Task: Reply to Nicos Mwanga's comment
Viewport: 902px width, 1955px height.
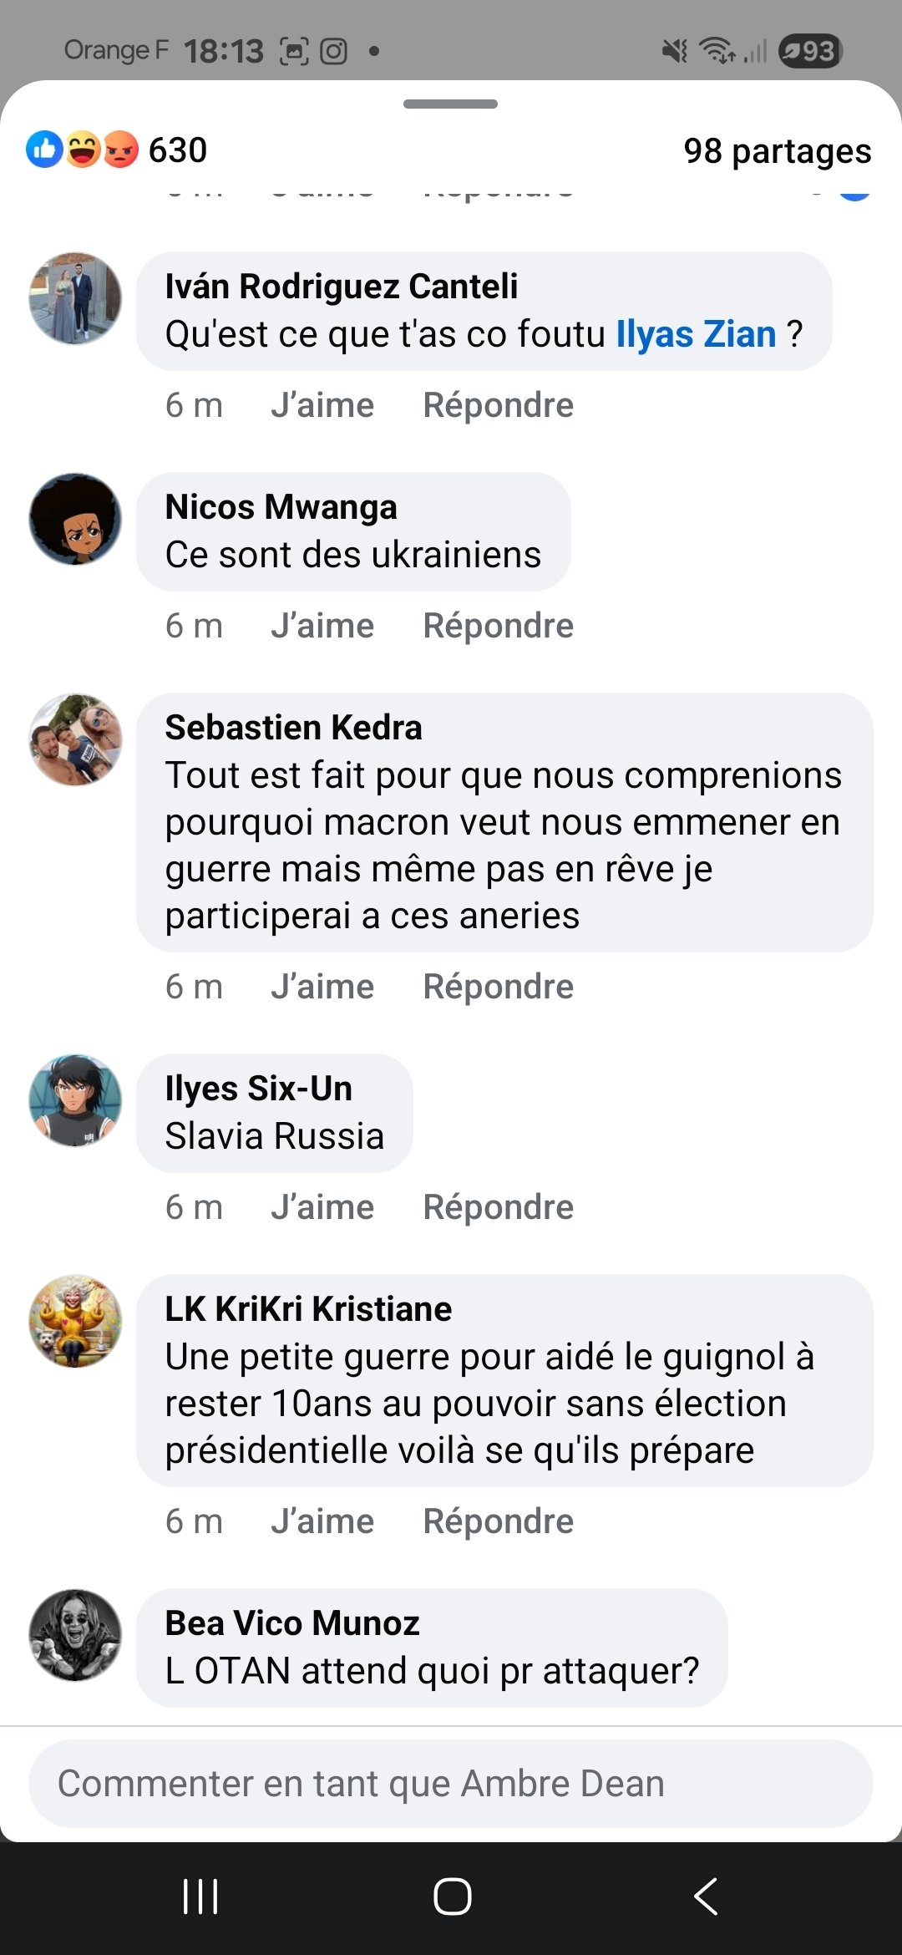Action: (x=498, y=626)
